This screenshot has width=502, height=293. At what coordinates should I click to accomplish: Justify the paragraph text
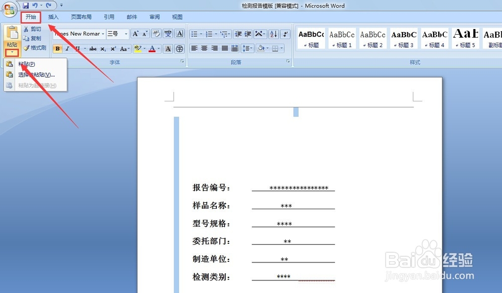point(225,48)
